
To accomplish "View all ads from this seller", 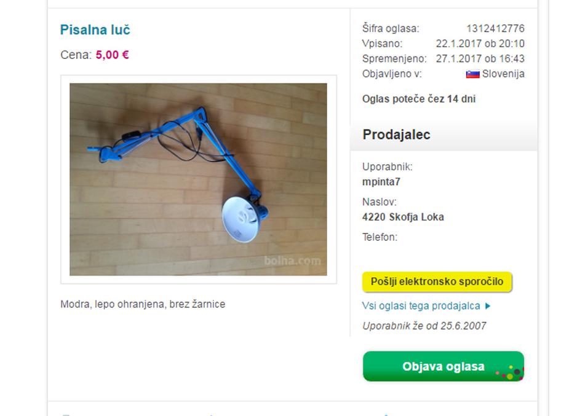I will click(x=421, y=306).
